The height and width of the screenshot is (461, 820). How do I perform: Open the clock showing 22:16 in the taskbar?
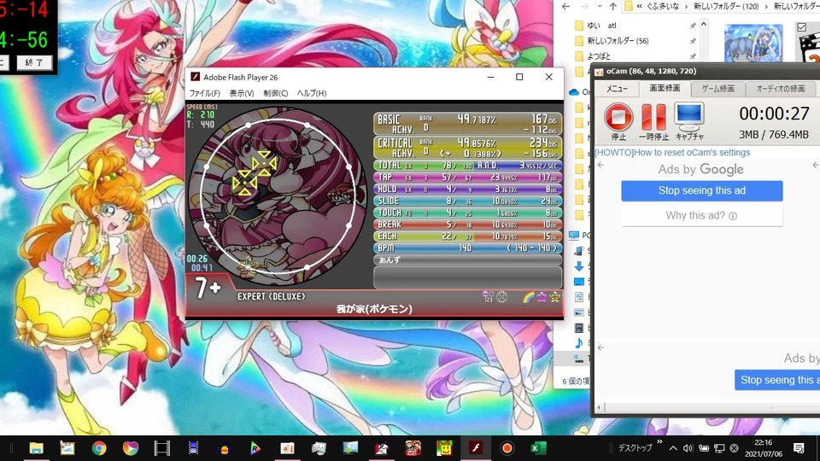coord(764,448)
